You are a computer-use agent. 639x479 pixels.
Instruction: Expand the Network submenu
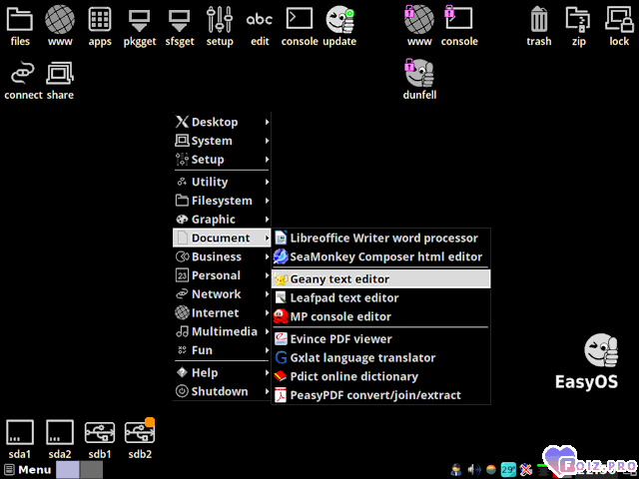pyautogui.click(x=222, y=294)
